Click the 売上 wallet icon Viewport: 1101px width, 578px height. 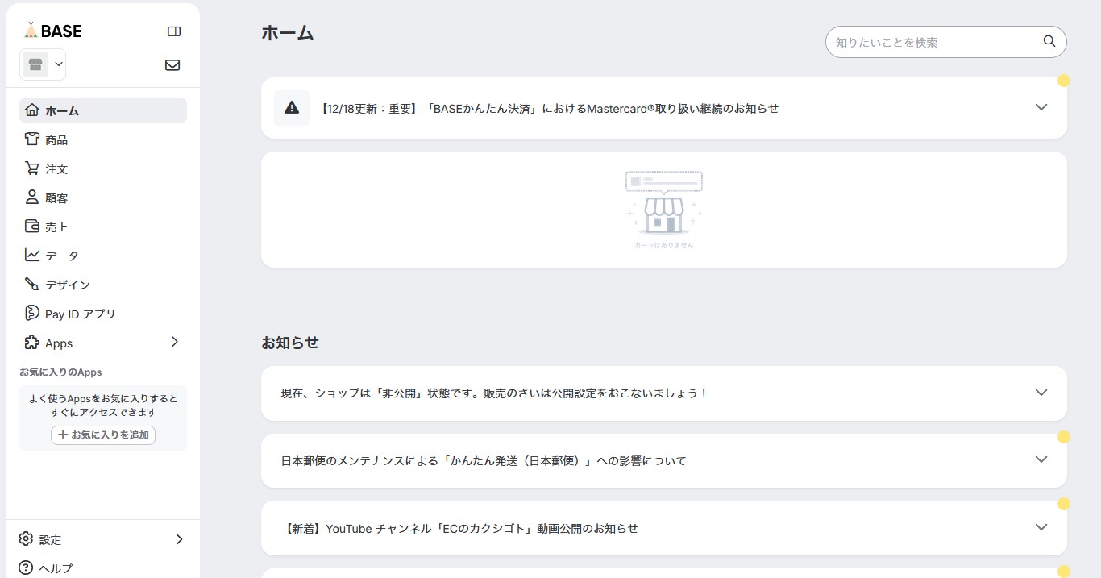pyautogui.click(x=32, y=227)
